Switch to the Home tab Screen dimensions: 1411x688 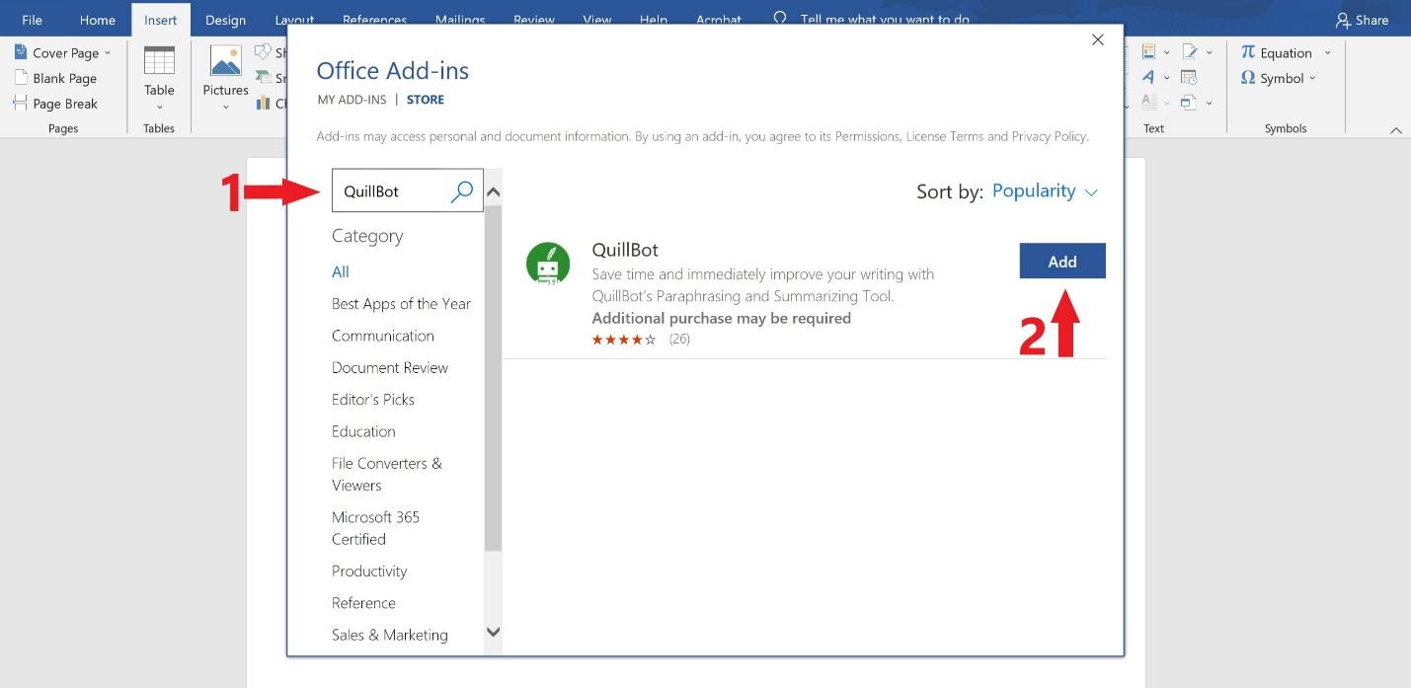(97, 20)
